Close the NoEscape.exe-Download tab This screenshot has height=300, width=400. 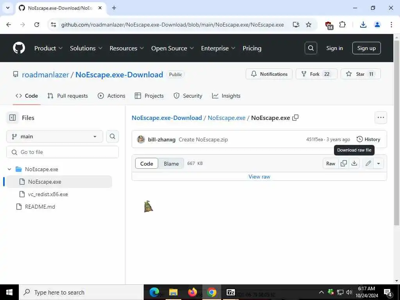click(100, 8)
